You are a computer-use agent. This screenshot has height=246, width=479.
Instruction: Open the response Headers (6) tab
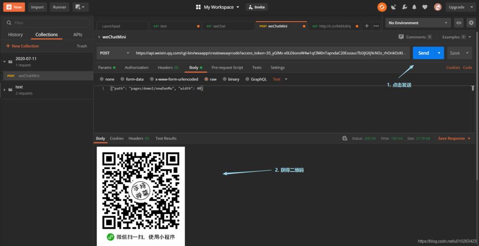(139, 138)
